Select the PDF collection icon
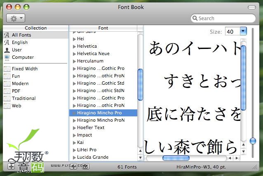263x176 pixels. pyautogui.click(x=7, y=91)
